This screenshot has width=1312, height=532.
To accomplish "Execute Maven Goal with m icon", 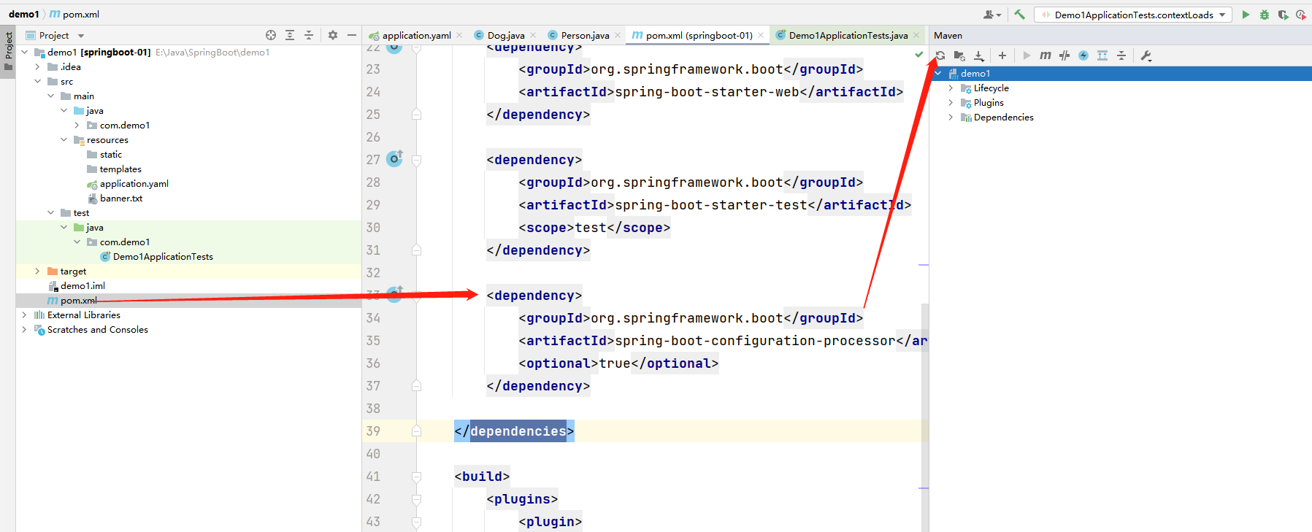I will [x=1046, y=55].
